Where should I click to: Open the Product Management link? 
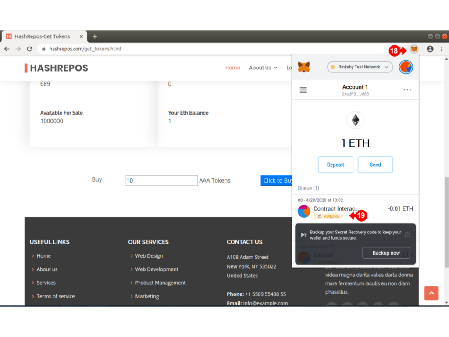(160, 283)
